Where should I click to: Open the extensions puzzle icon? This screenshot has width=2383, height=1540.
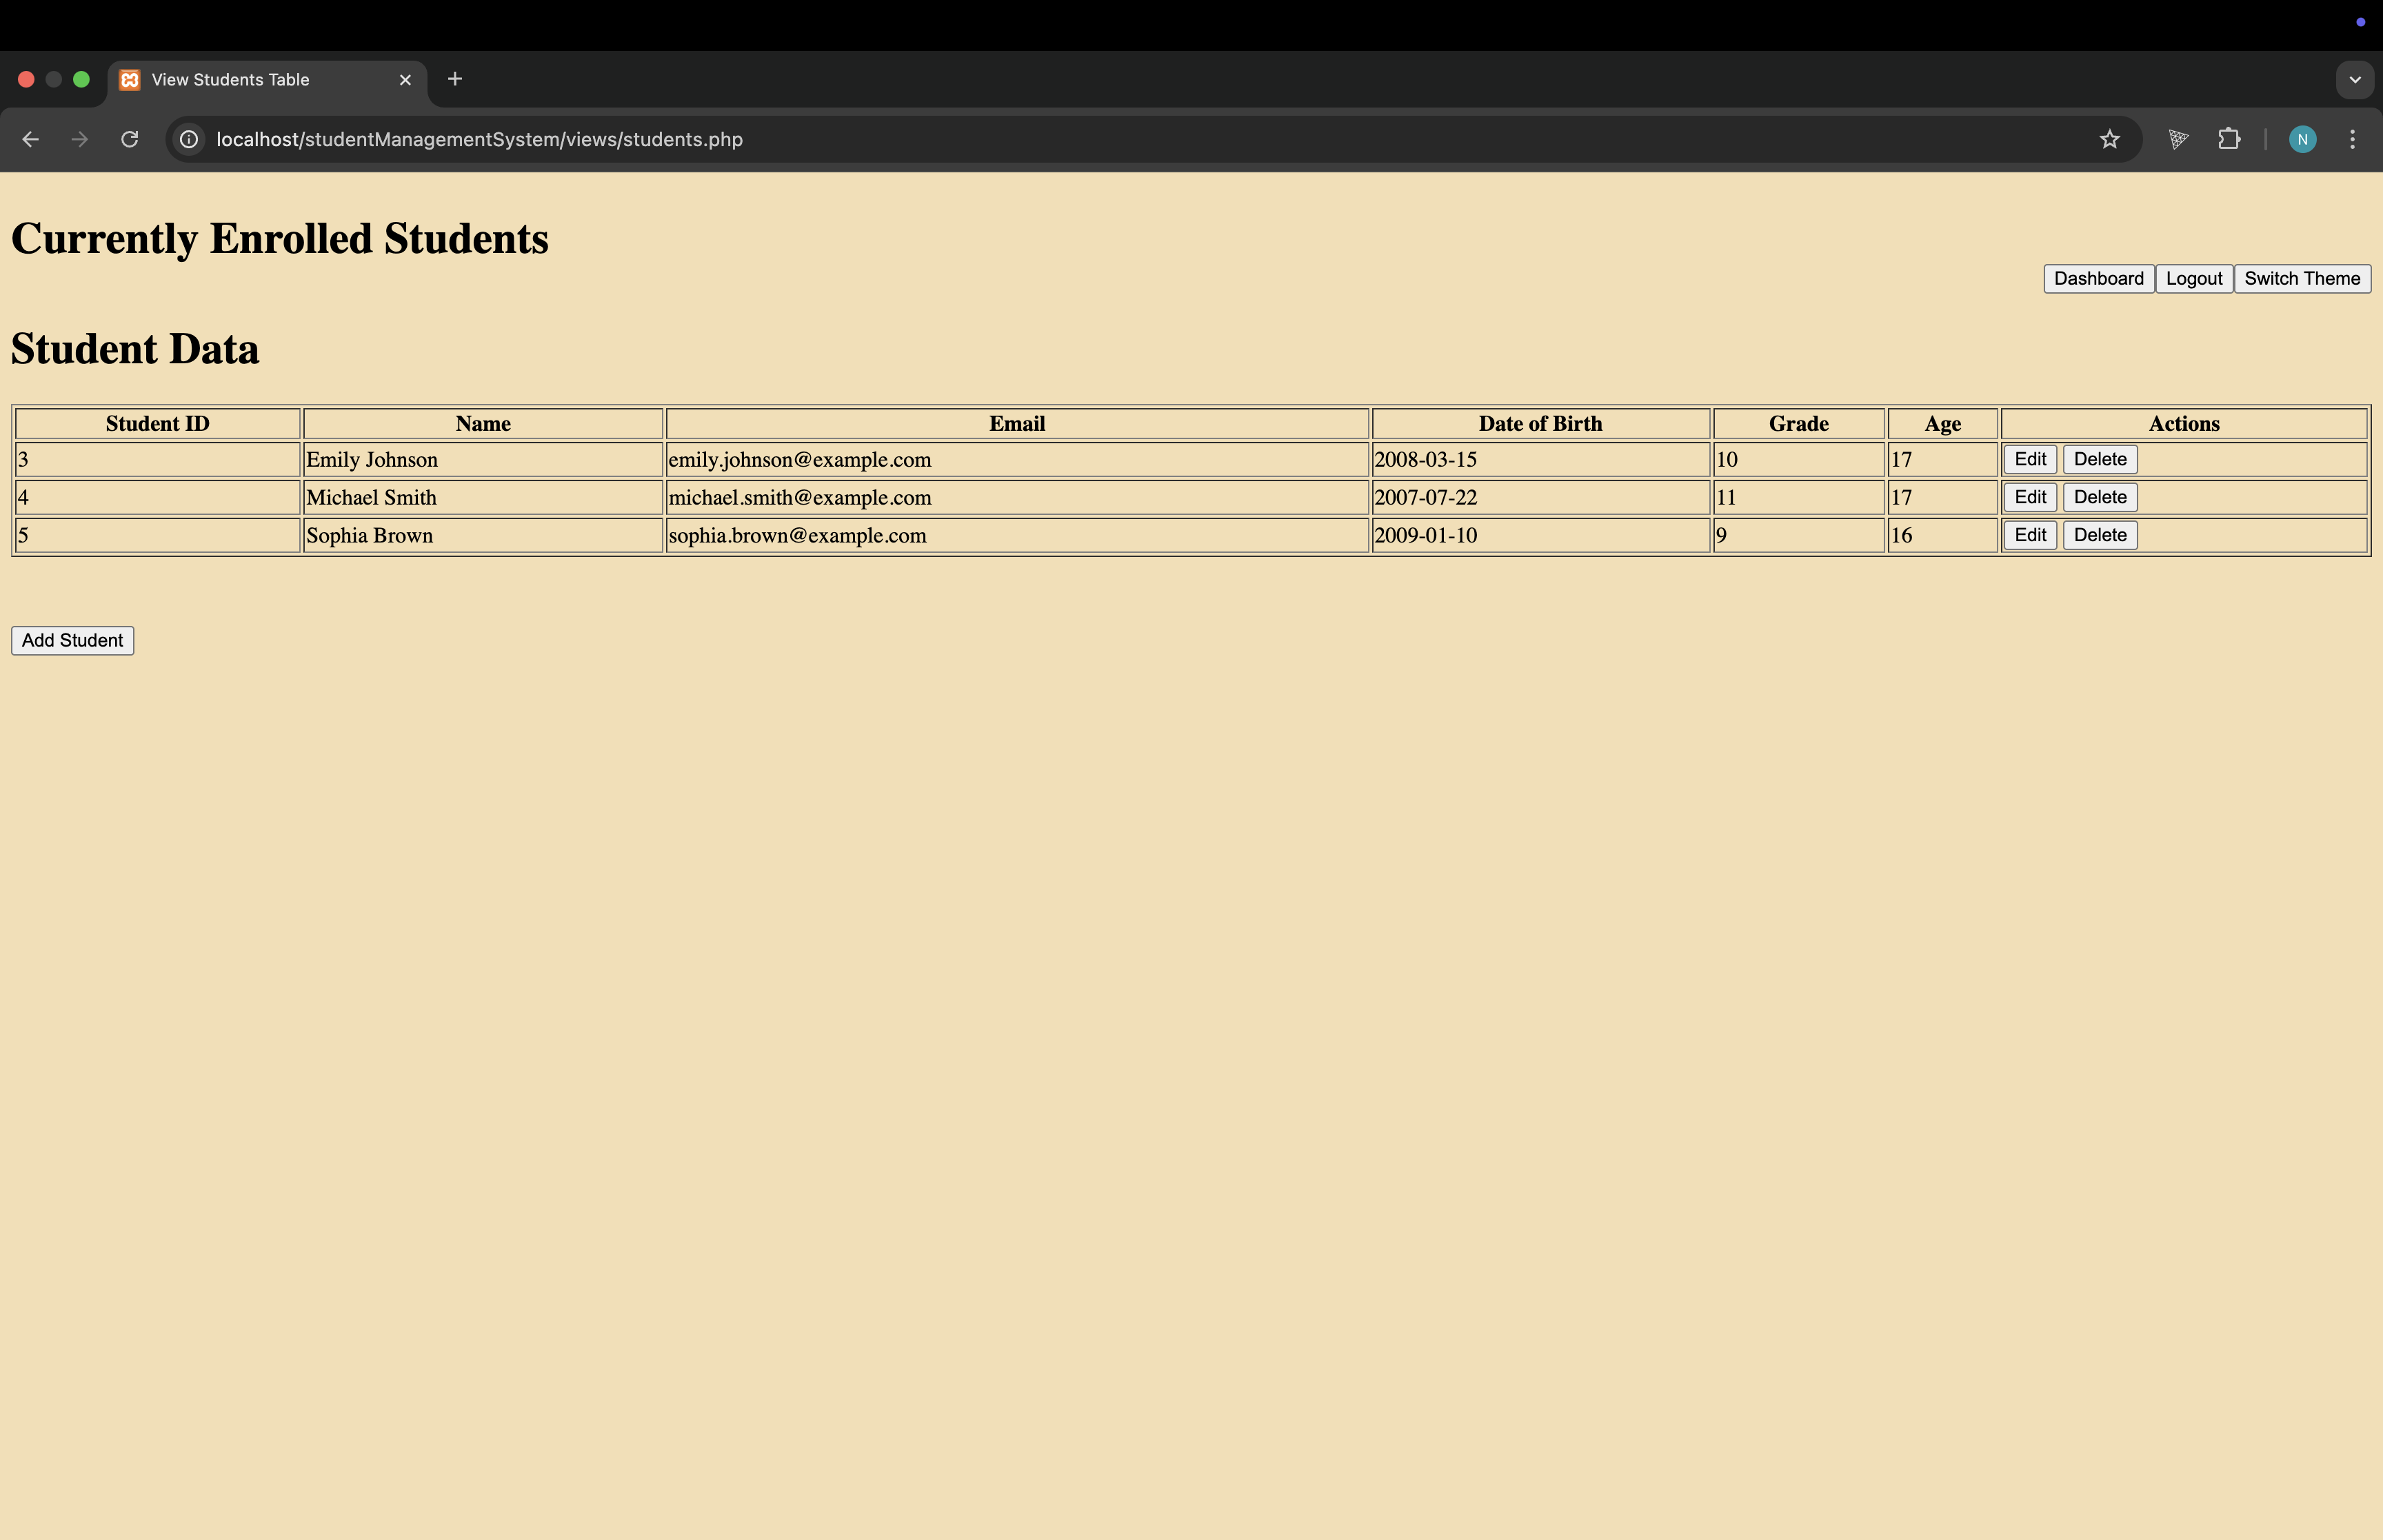coord(2228,139)
